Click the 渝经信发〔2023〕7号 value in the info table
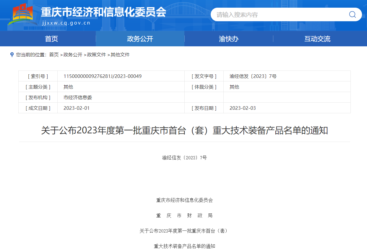 click(x=253, y=76)
